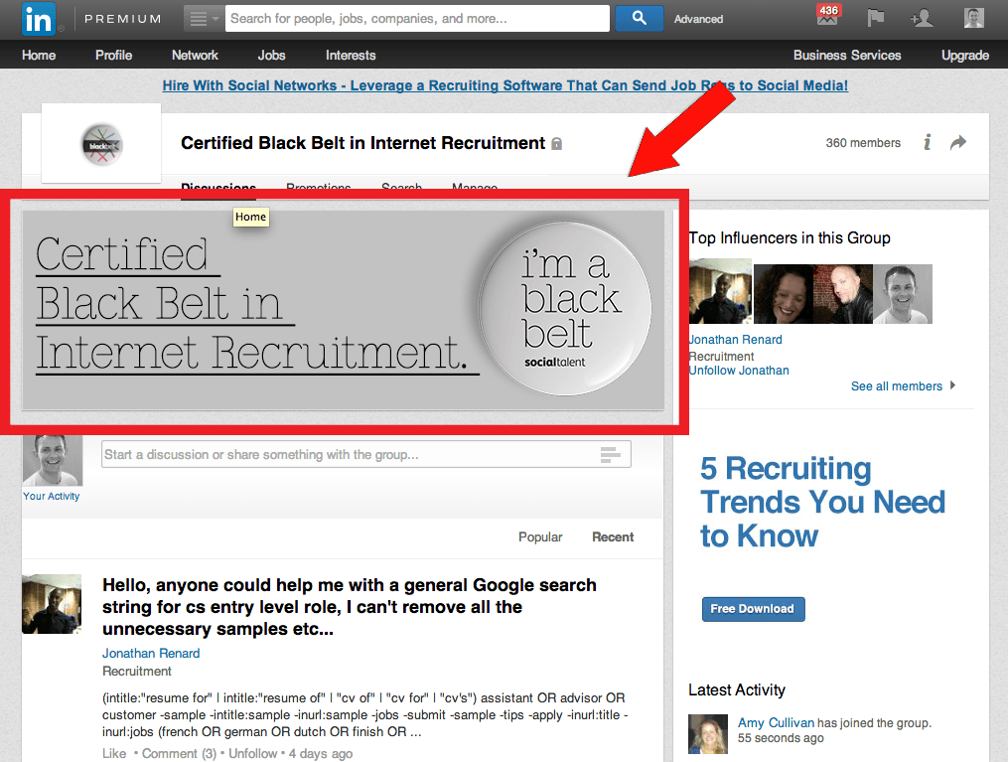
Task: Share the group using arrow icon
Action: coord(958,142)
